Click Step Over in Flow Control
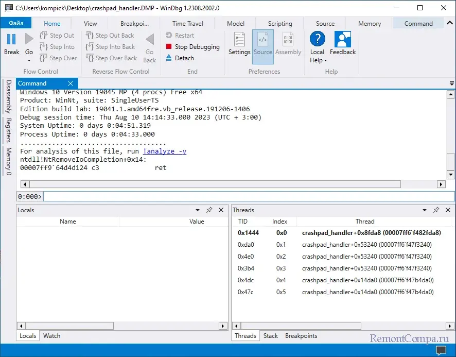 (x=58, y=58)
